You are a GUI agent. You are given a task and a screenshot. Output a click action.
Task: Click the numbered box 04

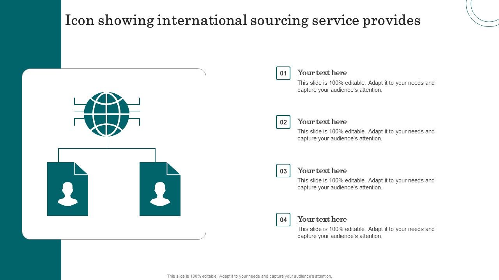tap(283, 220)
